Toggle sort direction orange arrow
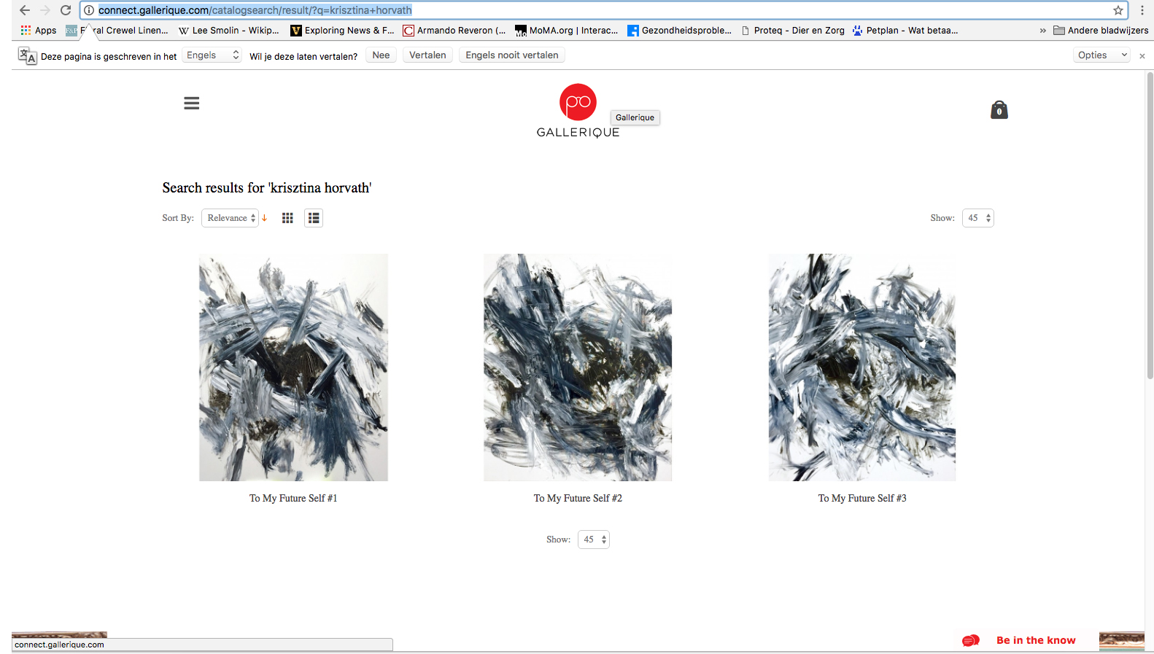Viewport: 1154px width, 654px height. click(x=265, y=218)
